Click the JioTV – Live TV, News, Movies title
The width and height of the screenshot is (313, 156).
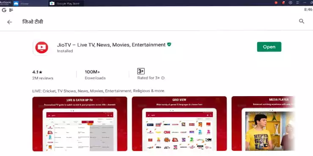point(111,45)
